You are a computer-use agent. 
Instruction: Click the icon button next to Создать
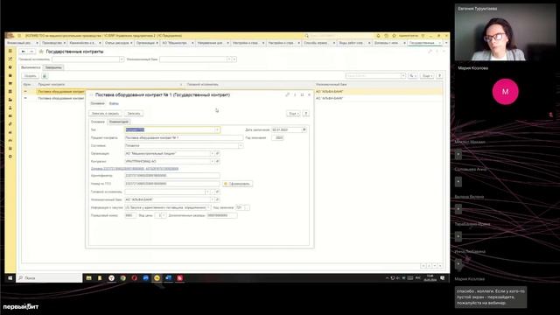[x=45, y=76]
